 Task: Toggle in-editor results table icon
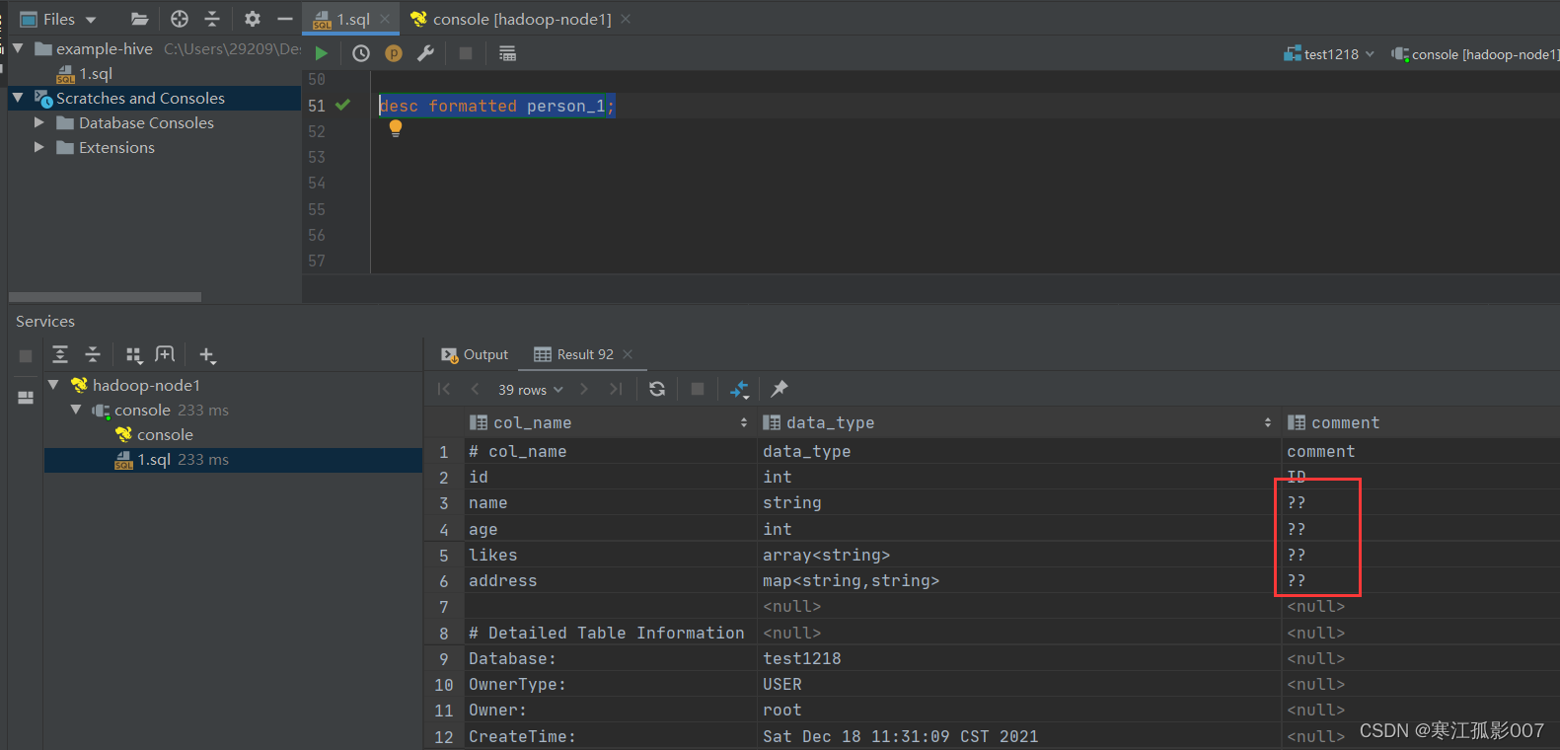point(507,53)
